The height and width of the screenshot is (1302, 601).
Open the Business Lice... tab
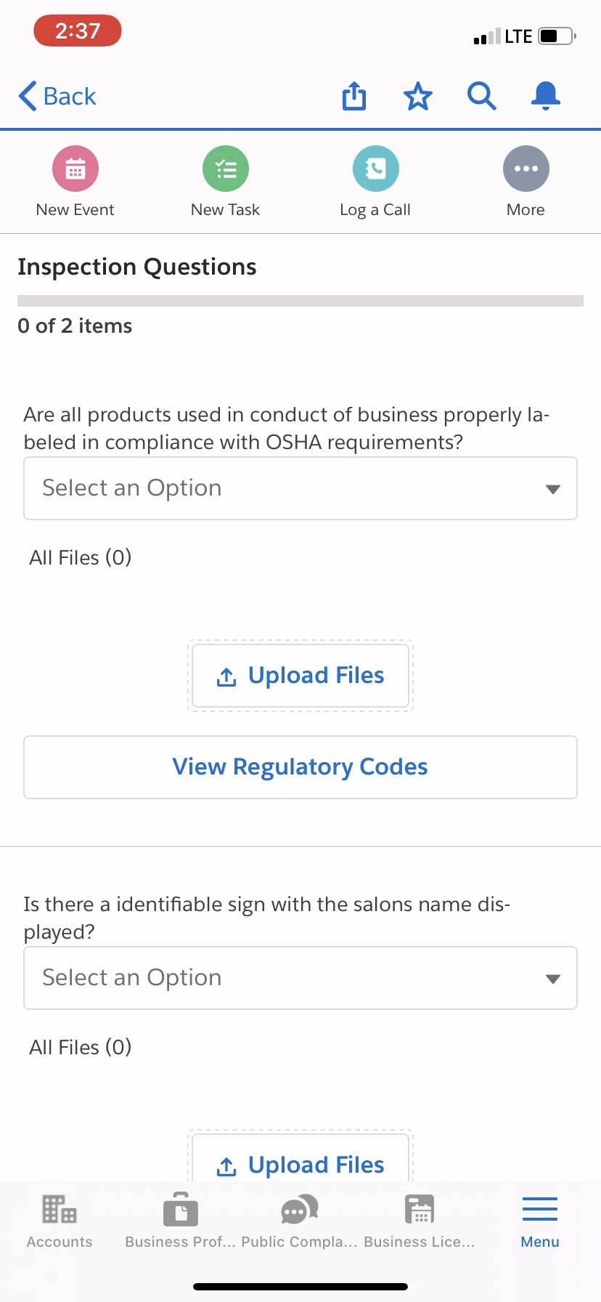coord(420,1221)
